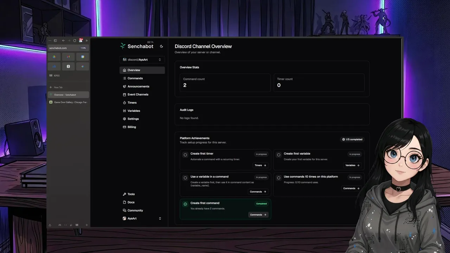
Task: Open the Google Calendar pinned shortcut
Action: 83,57
